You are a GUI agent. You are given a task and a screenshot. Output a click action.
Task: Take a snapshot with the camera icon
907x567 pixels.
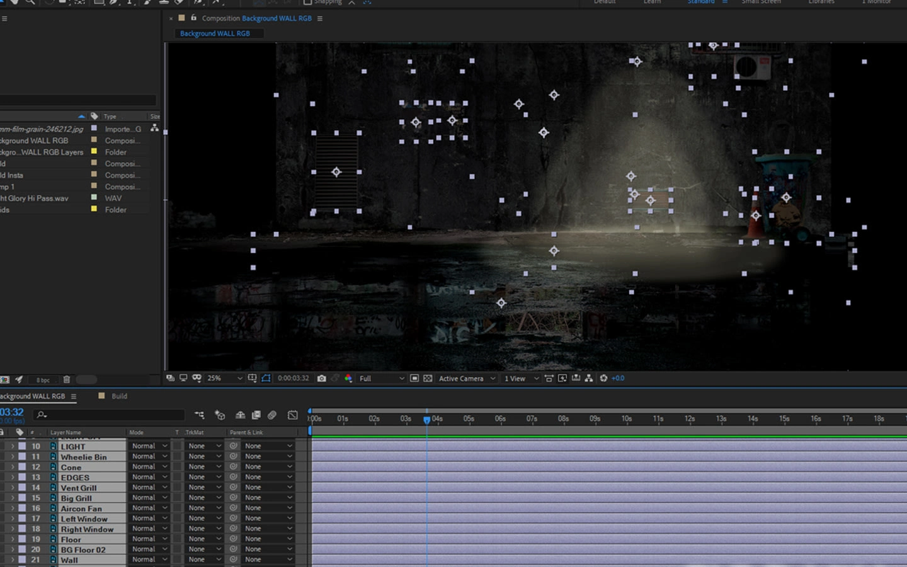coord(322,378)
